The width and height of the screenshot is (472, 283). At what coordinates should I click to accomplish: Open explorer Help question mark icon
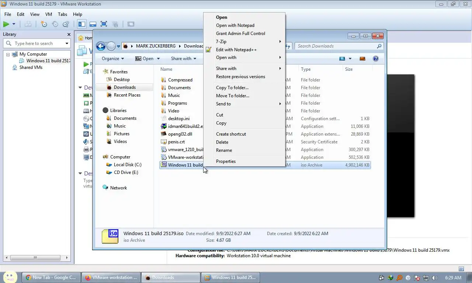click(376, 59)
